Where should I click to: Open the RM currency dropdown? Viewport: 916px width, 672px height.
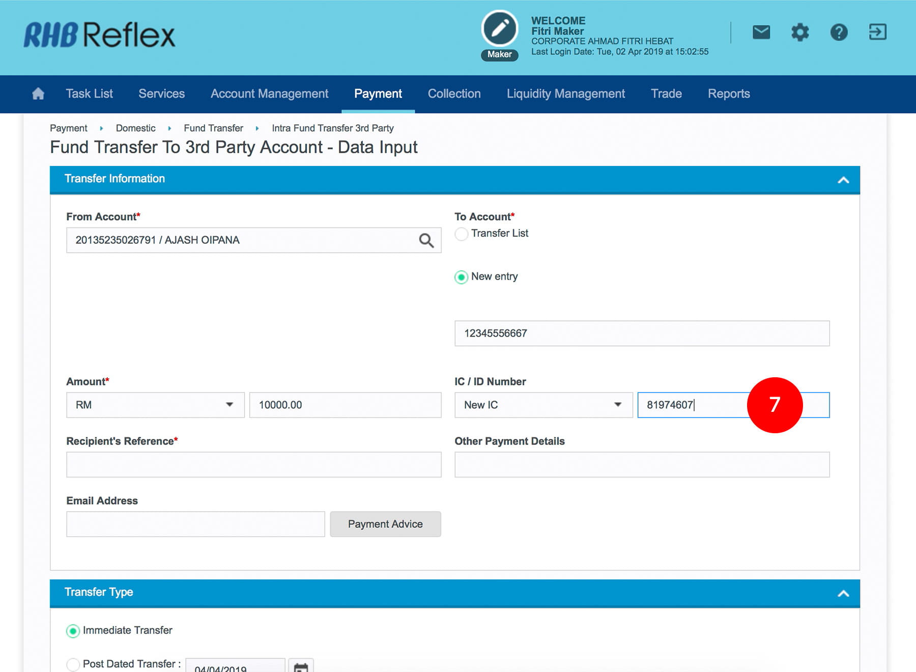point(155,405)
